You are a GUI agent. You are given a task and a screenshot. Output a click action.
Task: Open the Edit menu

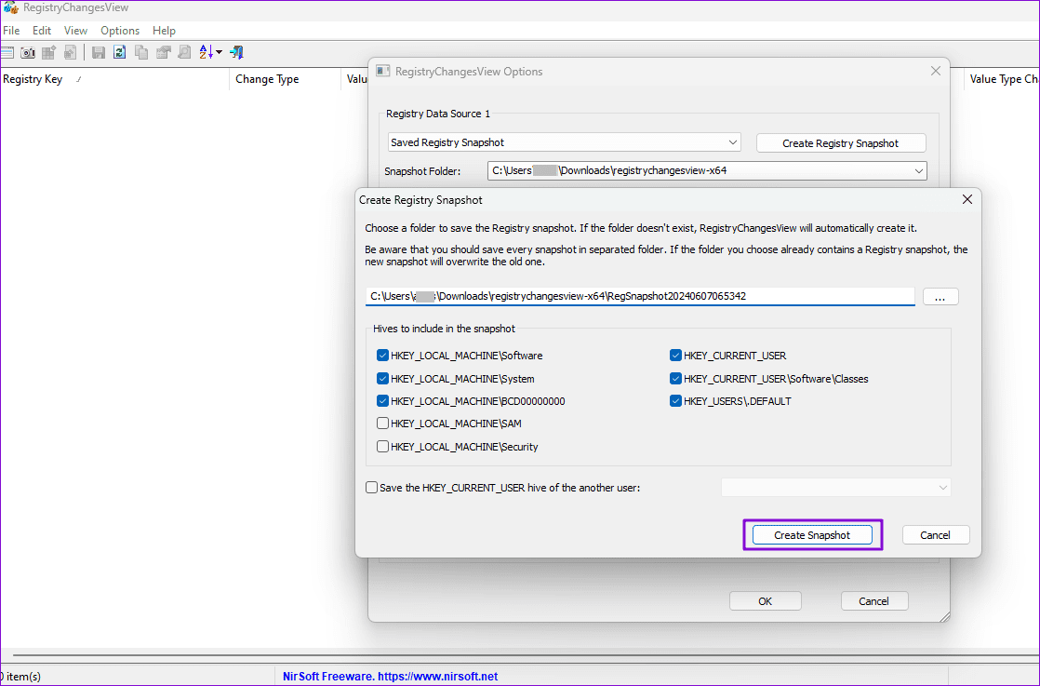coord(42,31)
